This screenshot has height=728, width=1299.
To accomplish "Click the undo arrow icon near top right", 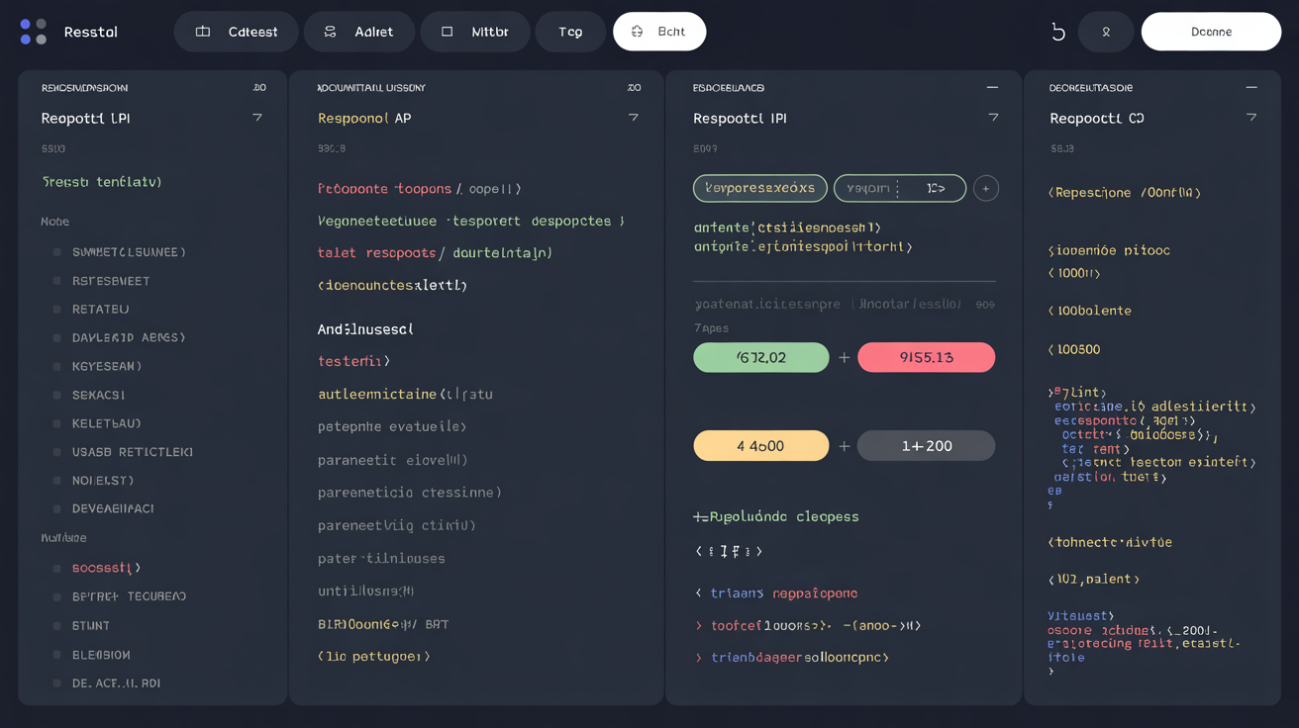I will click(1058, 31).
